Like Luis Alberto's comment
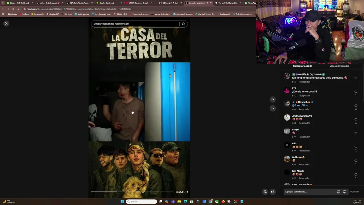 coord(356,175)
